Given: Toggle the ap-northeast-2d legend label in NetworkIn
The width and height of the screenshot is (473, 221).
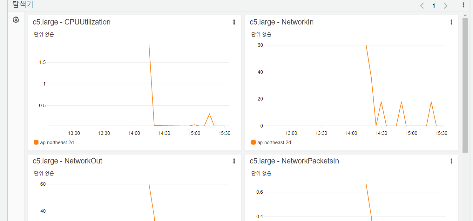Looking at the screenshot, I should pos(274,142).
